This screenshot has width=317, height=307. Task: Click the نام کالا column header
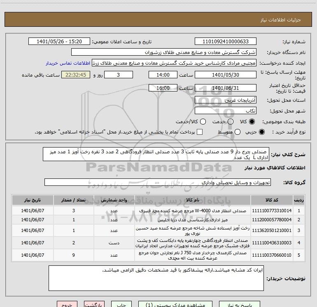193,200
